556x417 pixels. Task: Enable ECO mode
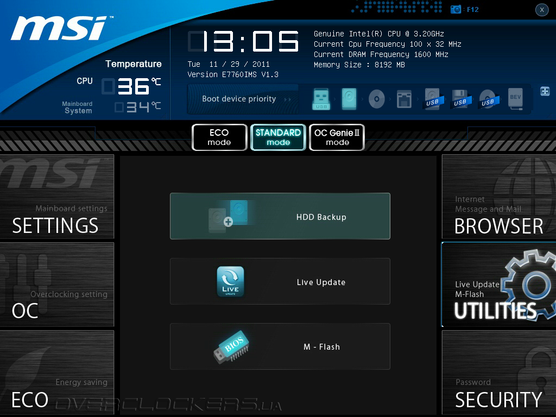pos(219,137)
